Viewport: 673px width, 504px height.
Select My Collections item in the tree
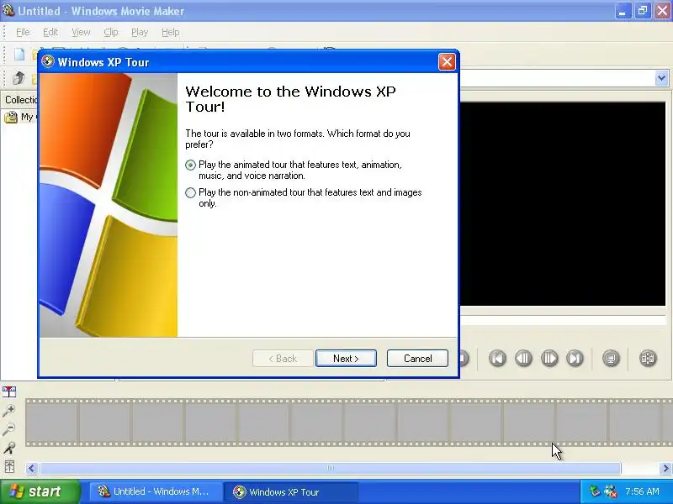coord(20,117)
